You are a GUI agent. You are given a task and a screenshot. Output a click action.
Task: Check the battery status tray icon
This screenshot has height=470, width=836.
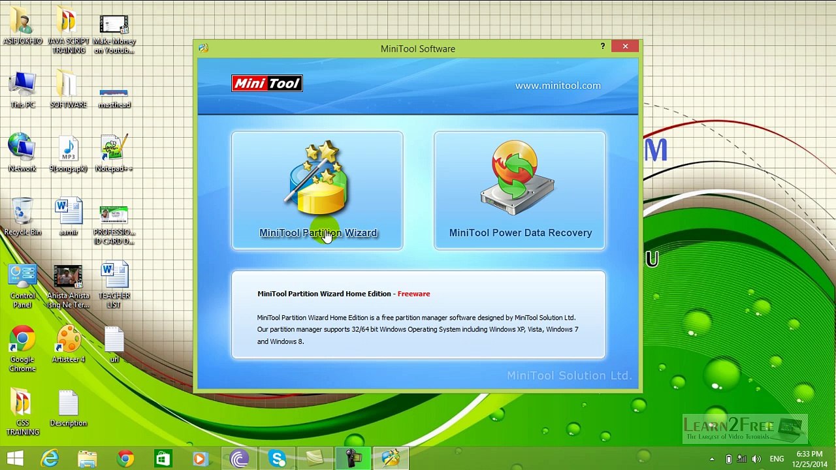[x=729, y=459]
